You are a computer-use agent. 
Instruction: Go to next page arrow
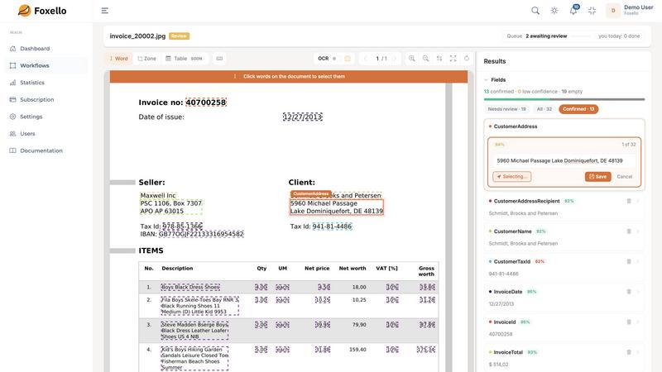tap(395, 59)
